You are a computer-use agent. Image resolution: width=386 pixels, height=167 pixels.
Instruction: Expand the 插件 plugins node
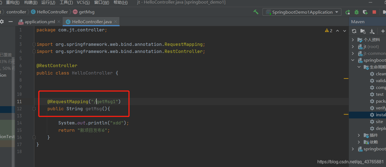pos(359,135)
